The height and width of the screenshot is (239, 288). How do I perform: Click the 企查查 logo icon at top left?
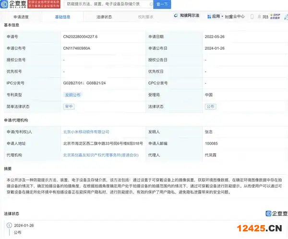point(4,4)
